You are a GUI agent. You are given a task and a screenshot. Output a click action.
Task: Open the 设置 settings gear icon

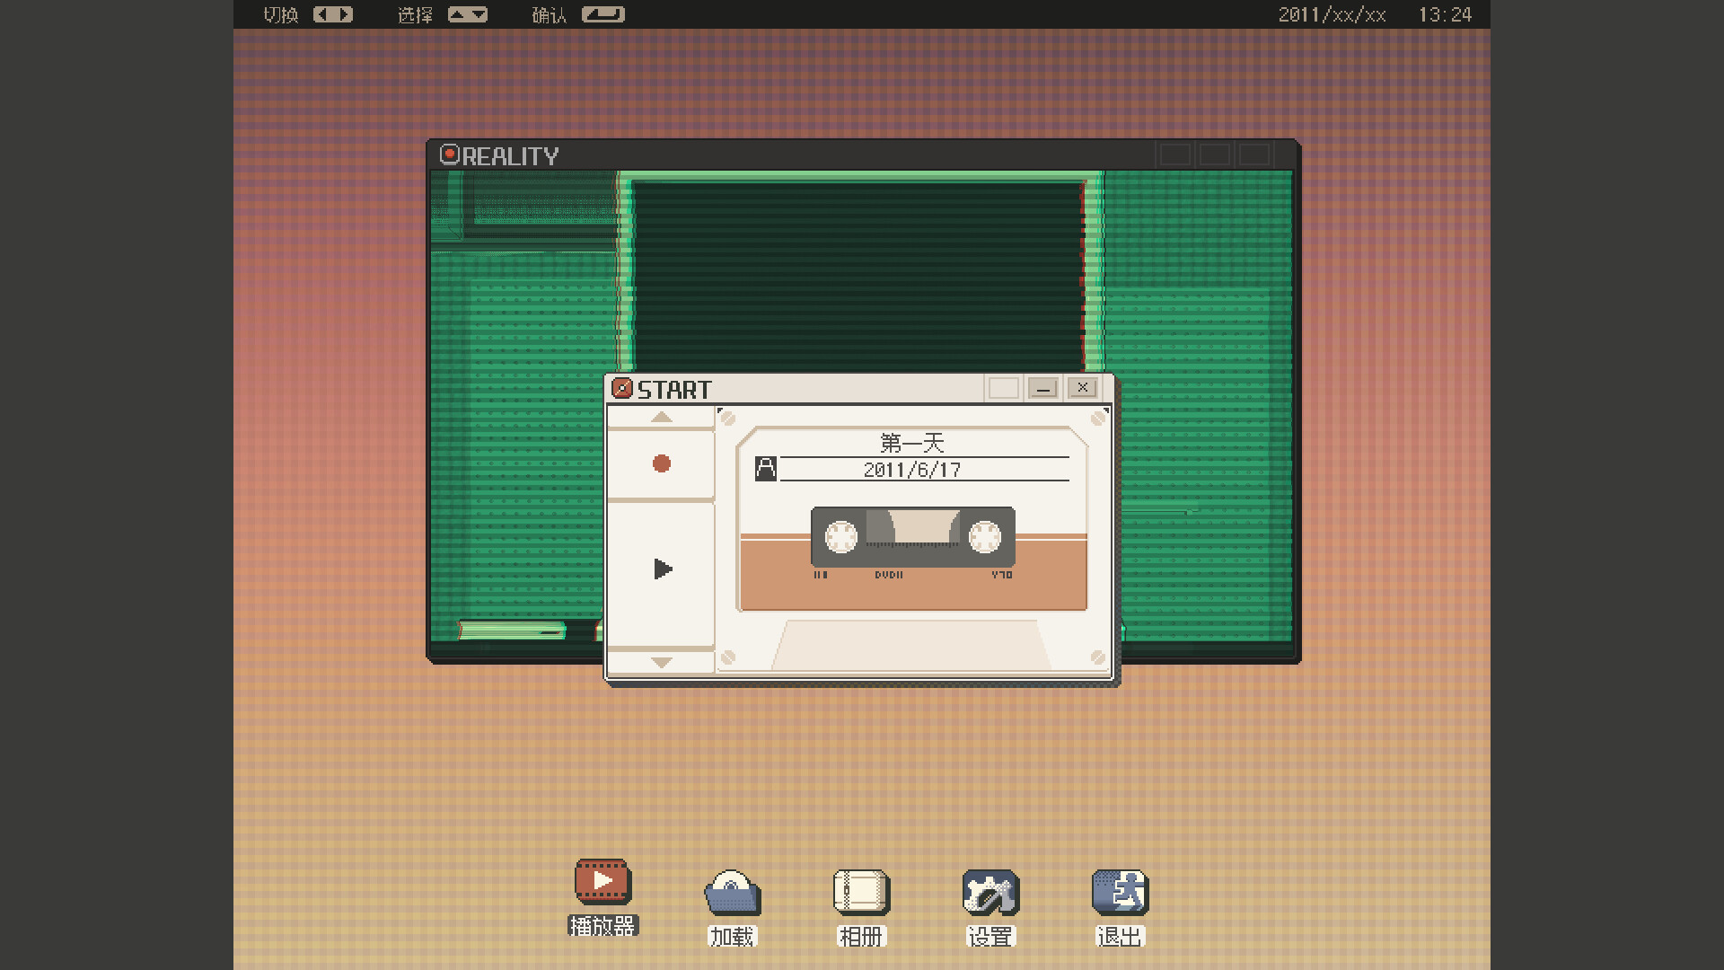(x=990, y=892)
